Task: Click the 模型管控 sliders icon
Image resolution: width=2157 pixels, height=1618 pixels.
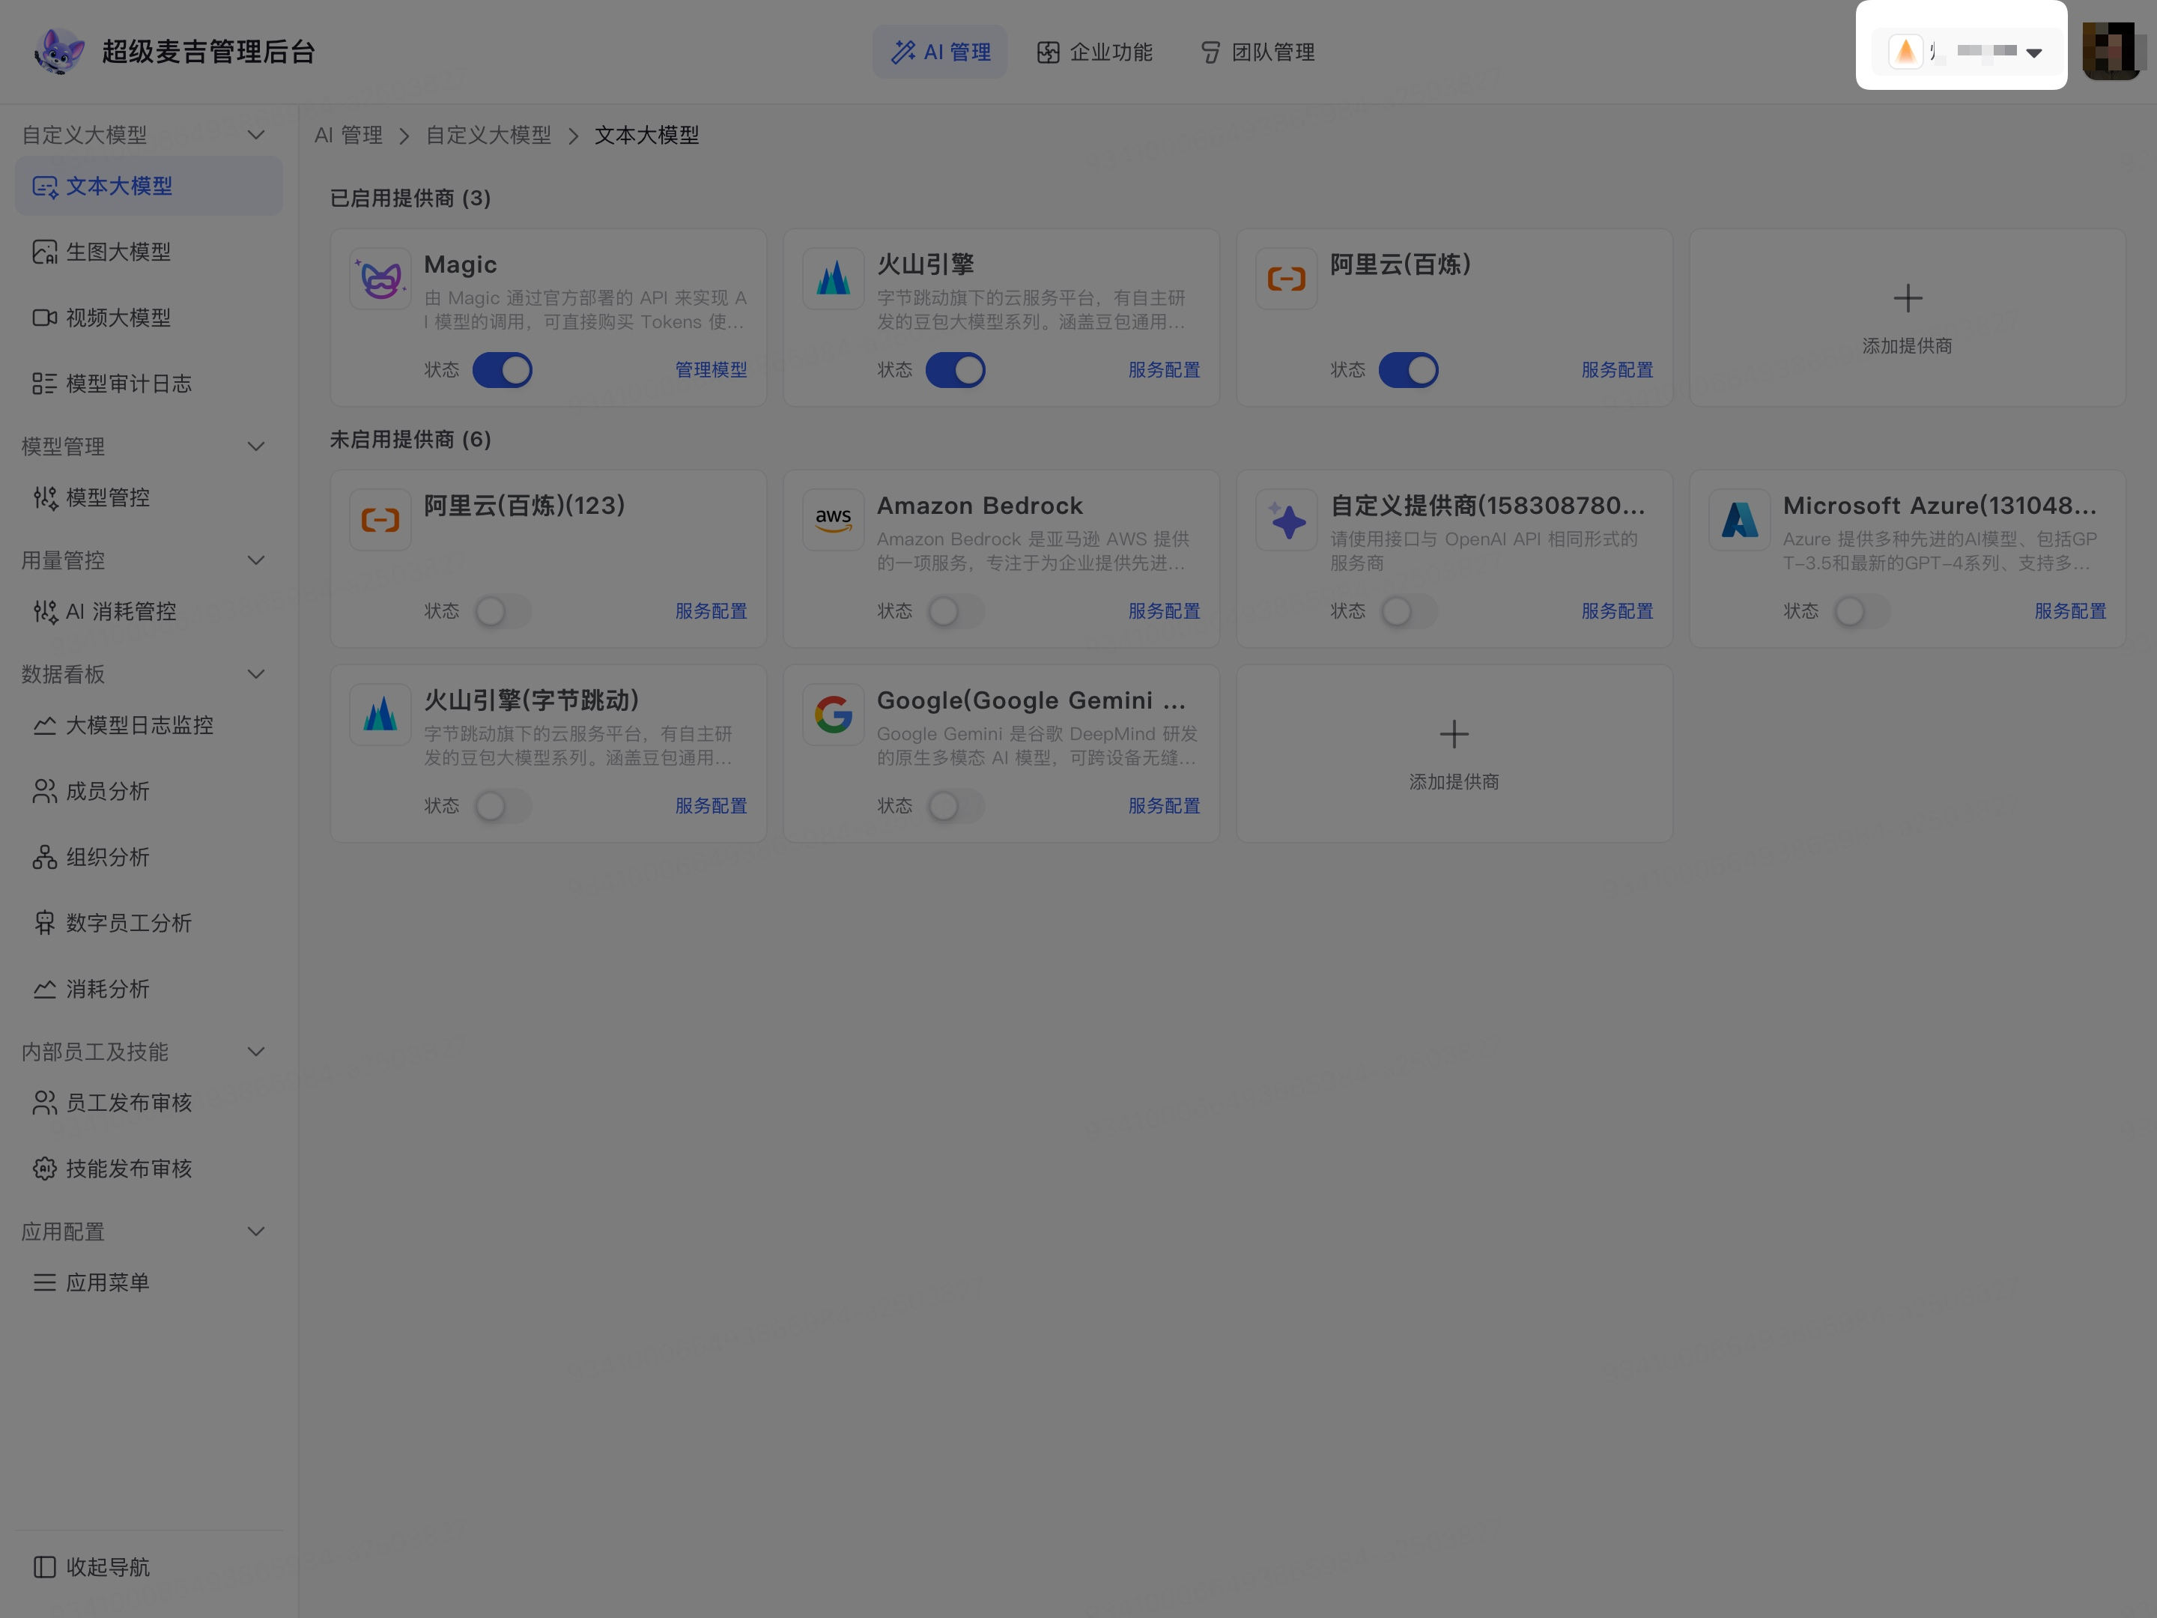Action: pyautogui.click(x=44, y=497)
